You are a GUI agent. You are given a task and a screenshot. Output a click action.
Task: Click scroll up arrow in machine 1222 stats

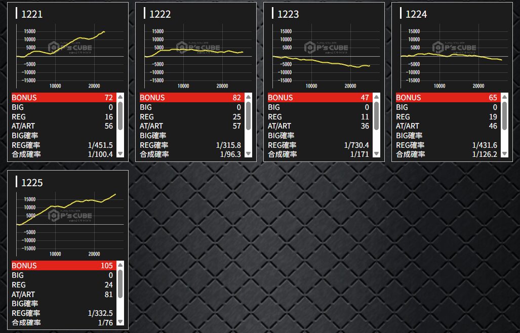pos(249,97)
